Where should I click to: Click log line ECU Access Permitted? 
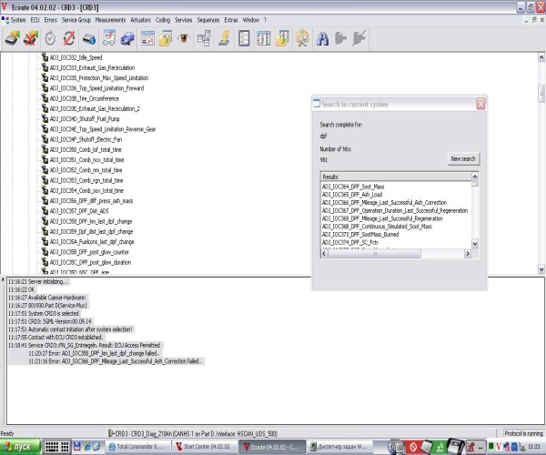pyautogui.click(x=85, y=345)
